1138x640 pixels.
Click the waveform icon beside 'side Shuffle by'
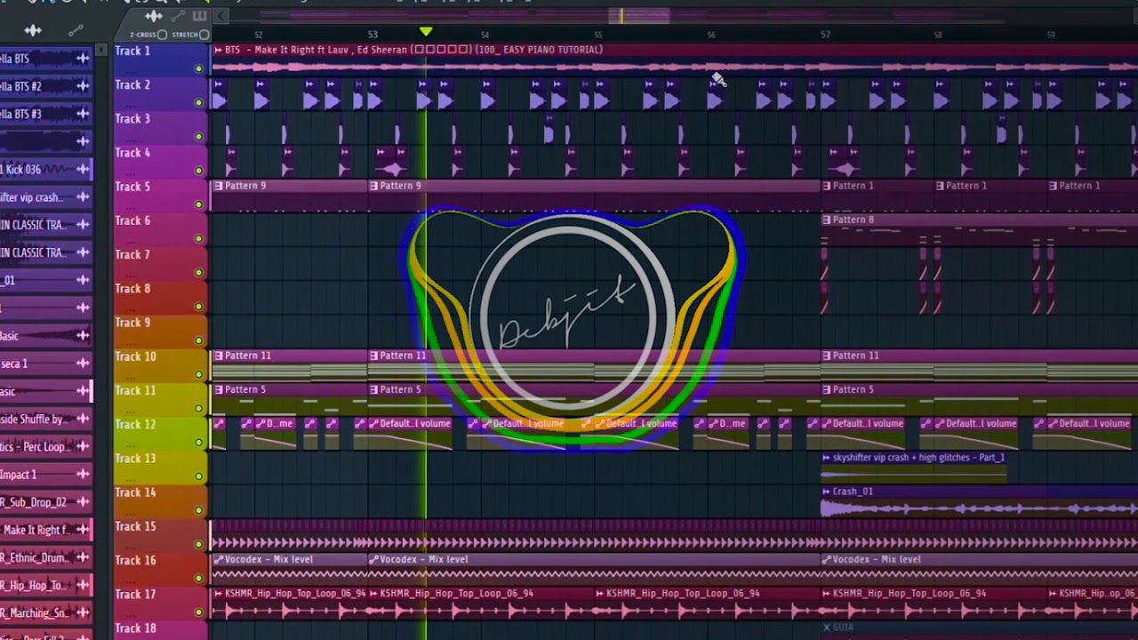point(83,419)
